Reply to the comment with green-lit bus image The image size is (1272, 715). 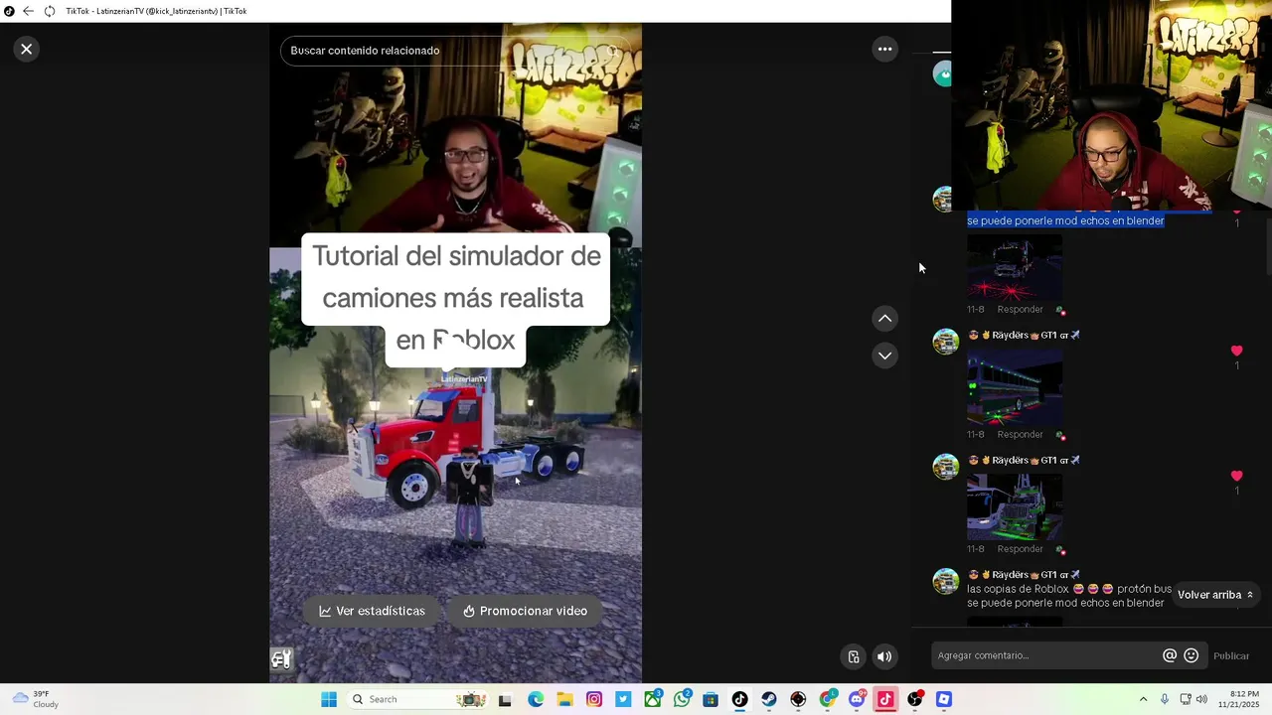tap(1020, 435)
